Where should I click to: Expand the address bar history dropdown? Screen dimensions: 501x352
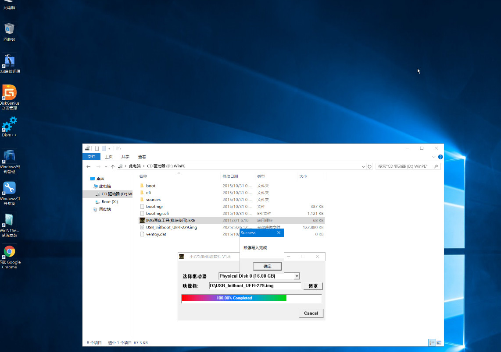(363, 166)
